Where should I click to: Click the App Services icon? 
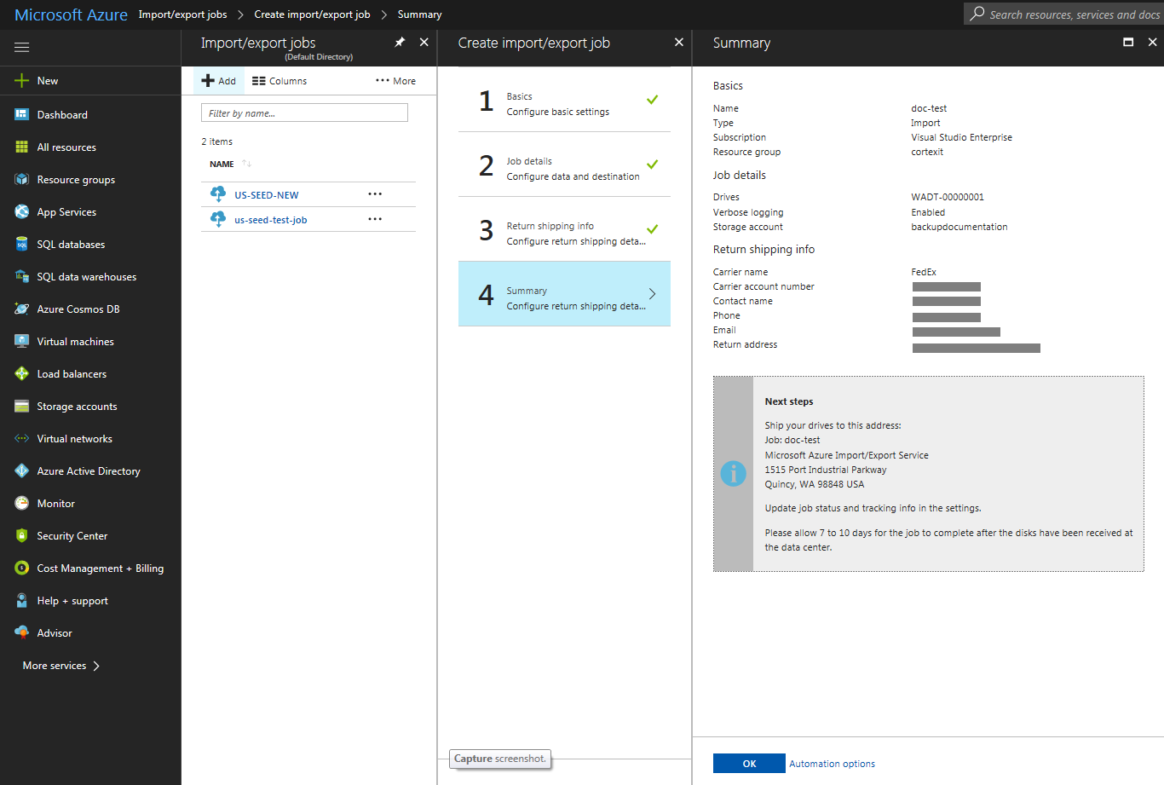tap(22, 211)
